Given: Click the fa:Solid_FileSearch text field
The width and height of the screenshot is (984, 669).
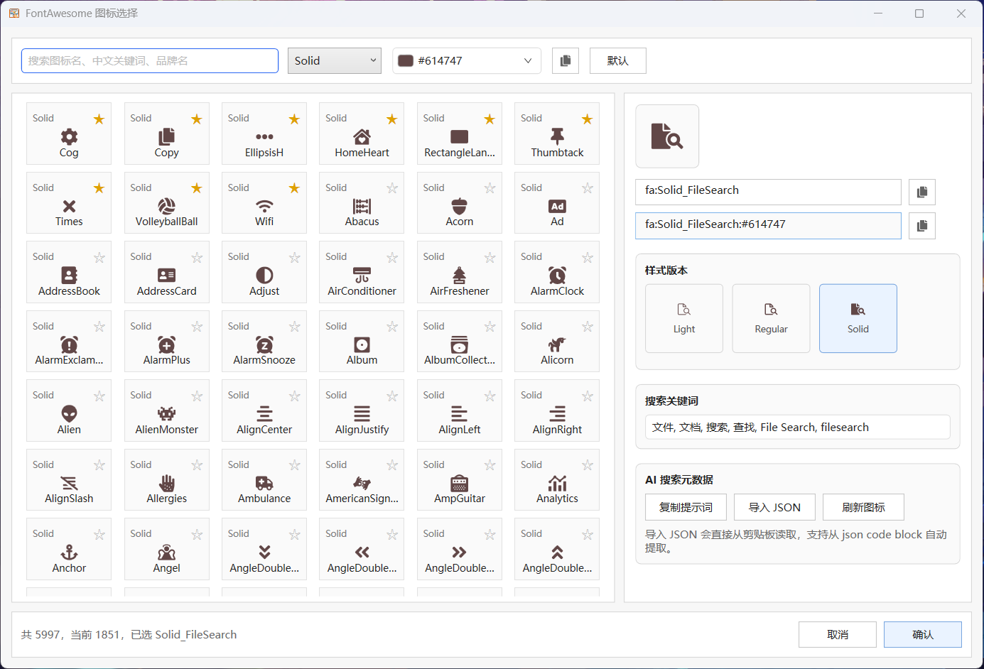Looking at the screenshot, I should coord(768,192).
